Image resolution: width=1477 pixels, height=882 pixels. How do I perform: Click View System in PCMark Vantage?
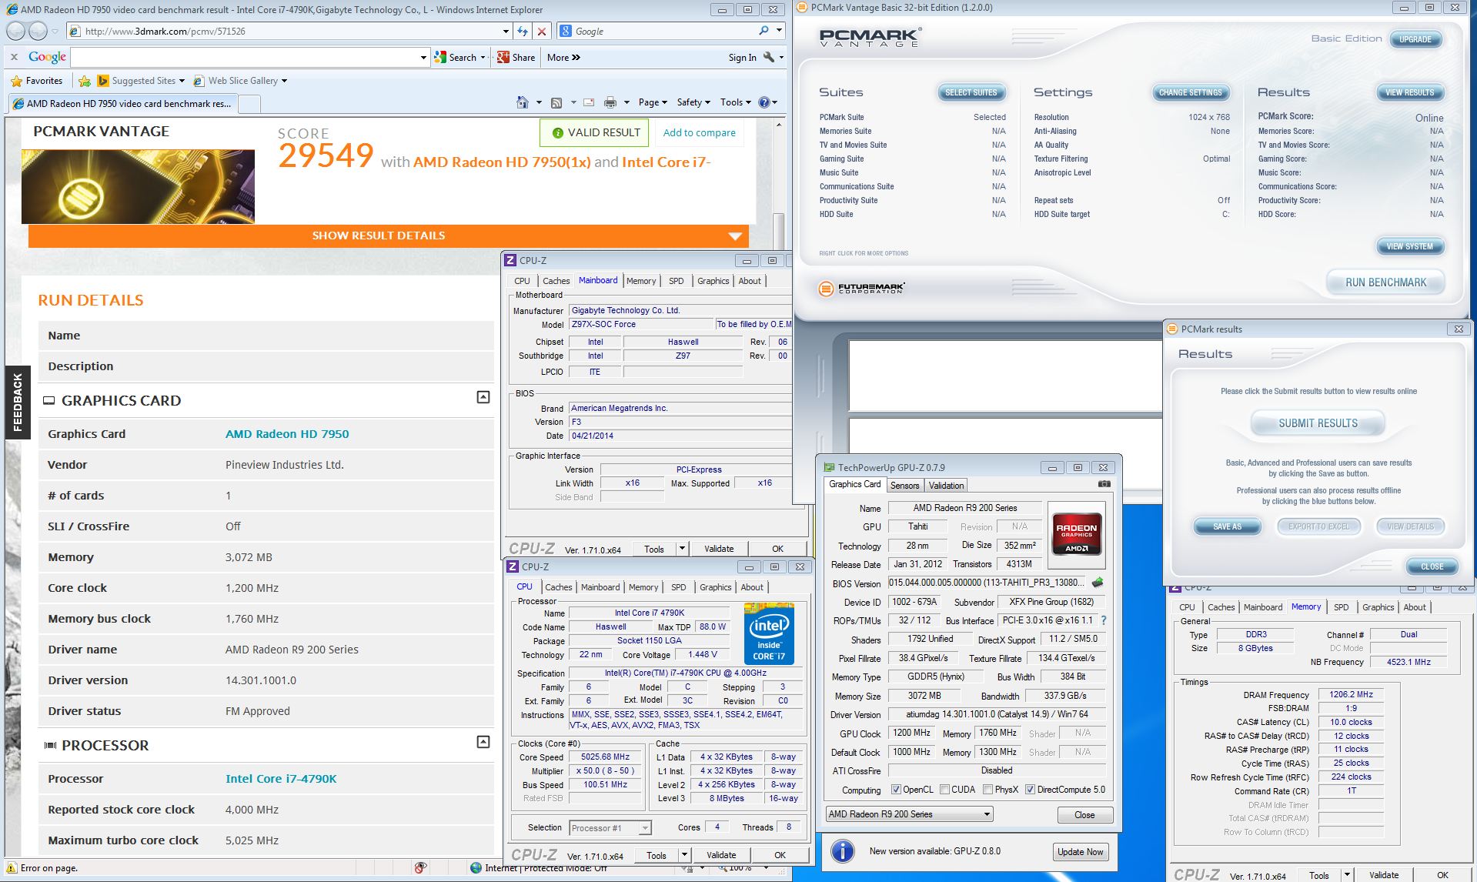click(x=1409, y=246)
